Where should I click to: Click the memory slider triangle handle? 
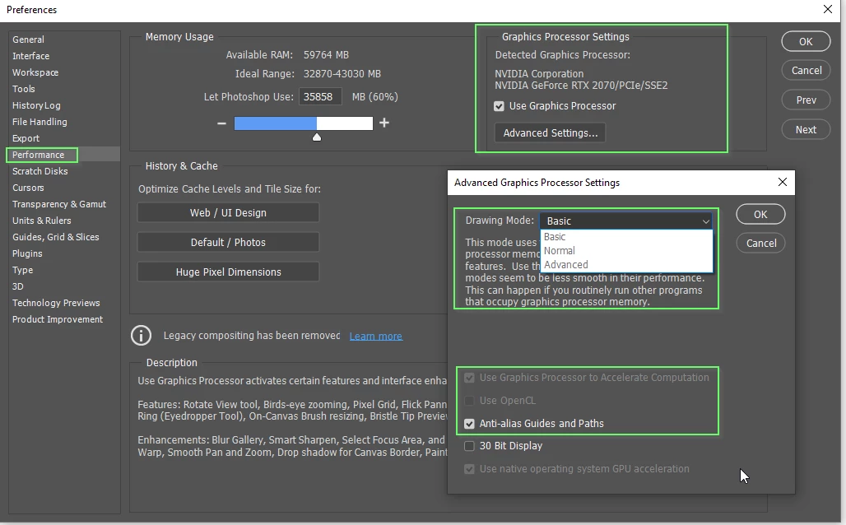(x=317, y=137)
